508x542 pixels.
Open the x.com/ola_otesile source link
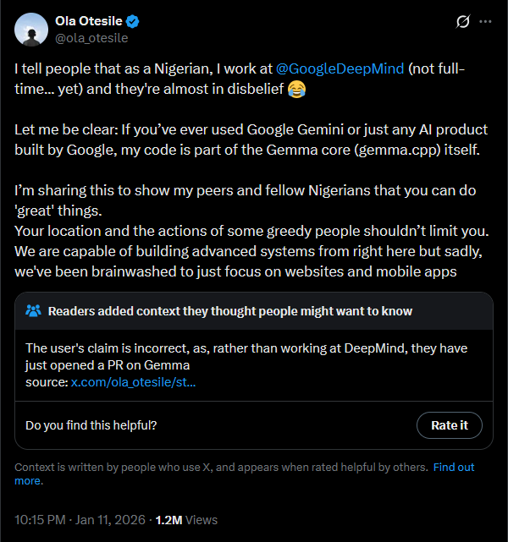pos(133,382)
